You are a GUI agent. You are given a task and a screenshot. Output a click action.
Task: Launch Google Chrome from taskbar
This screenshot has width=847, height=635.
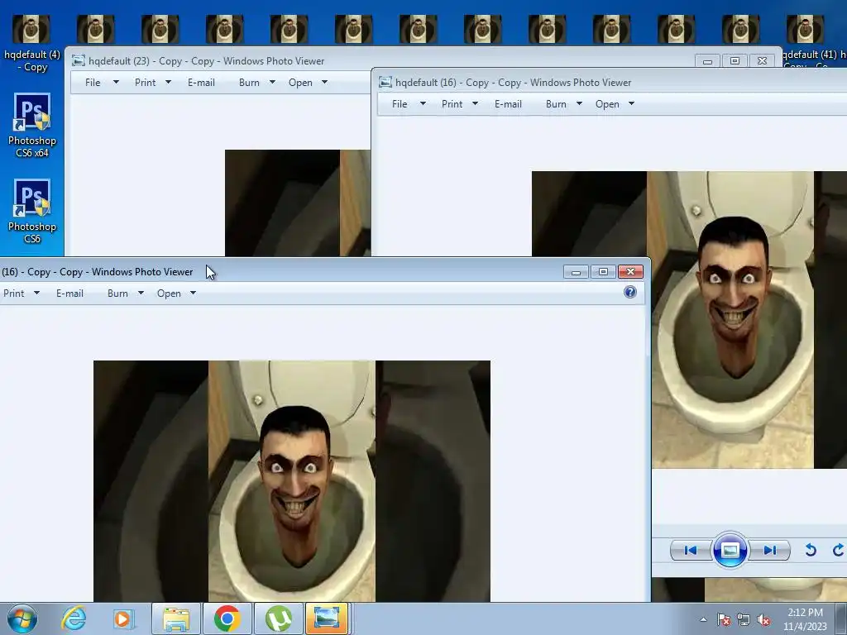coord(227,618)
